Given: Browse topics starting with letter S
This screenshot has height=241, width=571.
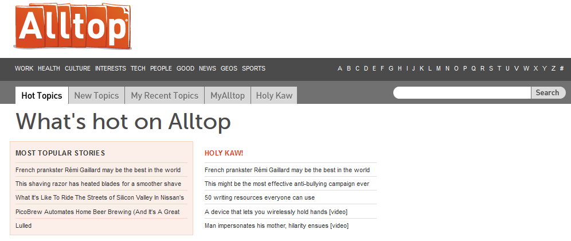Looking at the screenshot, I should coord(491,68).
